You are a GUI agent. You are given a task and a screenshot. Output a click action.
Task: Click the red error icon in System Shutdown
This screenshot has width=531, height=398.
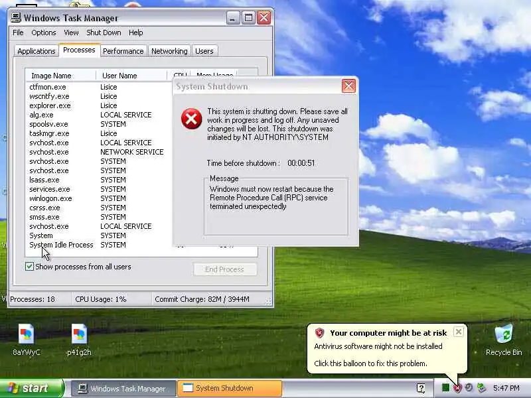click(191, 119)
